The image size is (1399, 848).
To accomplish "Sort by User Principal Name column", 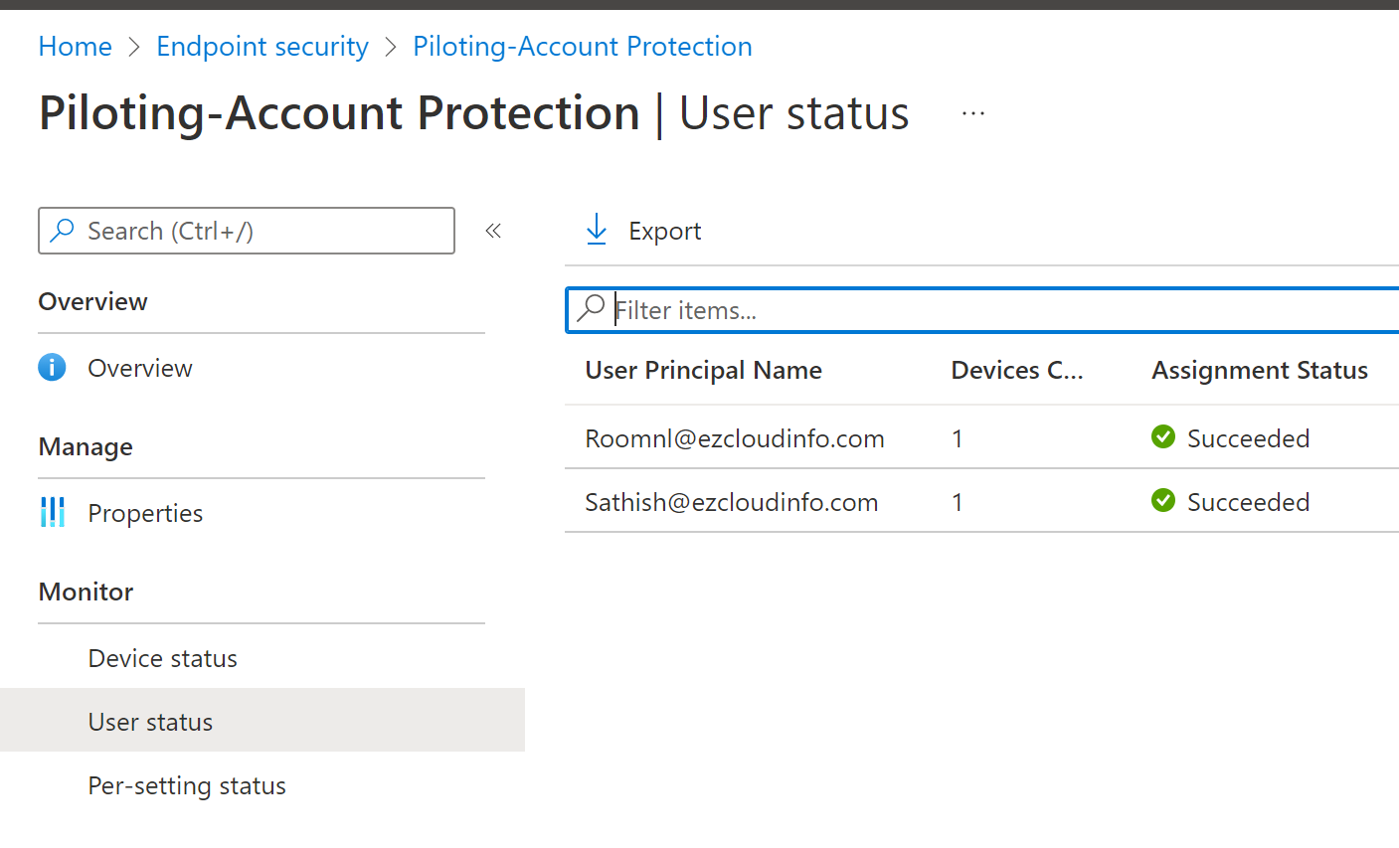I will click(703, 370).
